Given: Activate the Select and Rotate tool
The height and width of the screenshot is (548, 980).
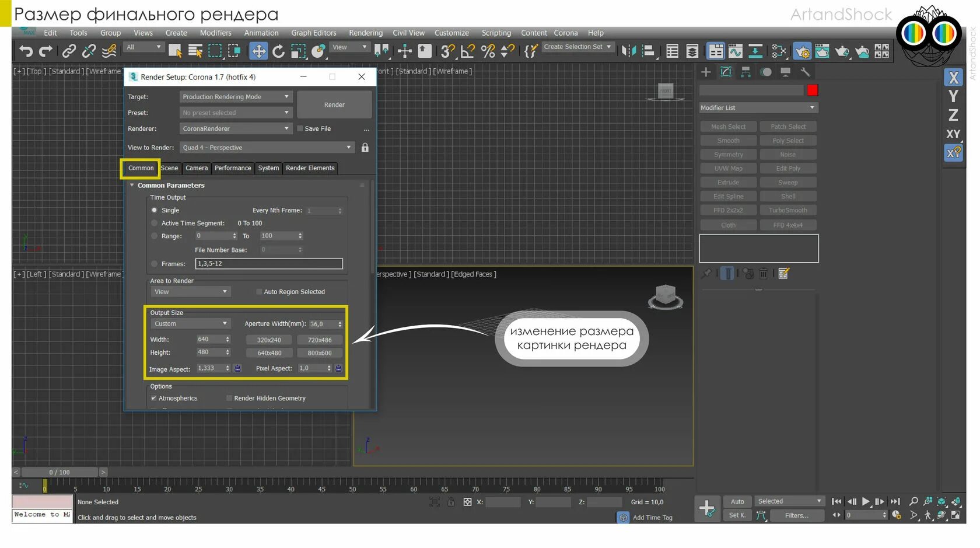Looking at the screenshot, I should [279, 51].
